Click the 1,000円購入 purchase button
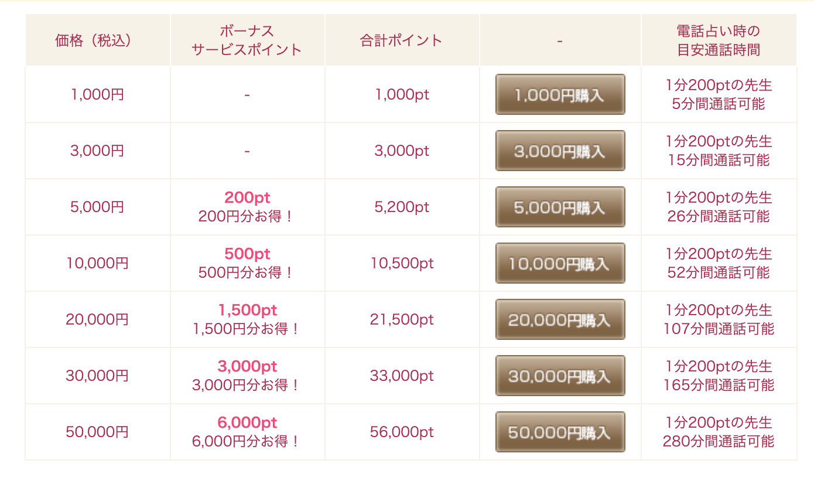The image size is (814, 484). [560, 94]
